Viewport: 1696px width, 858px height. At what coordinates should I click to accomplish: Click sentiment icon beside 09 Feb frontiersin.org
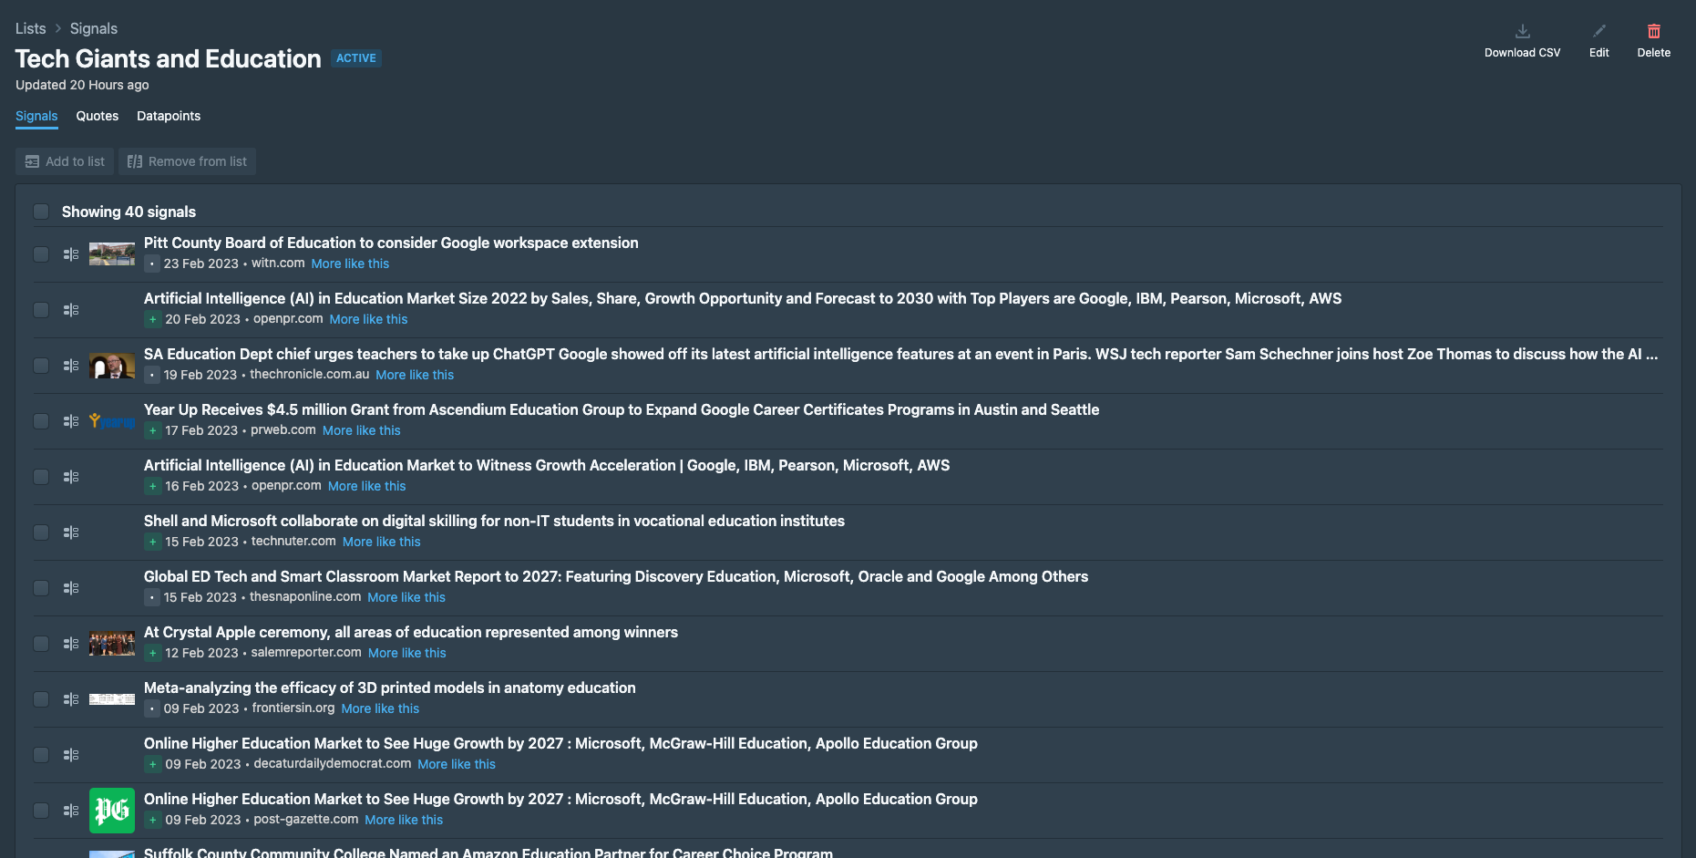tap(152, 708)
